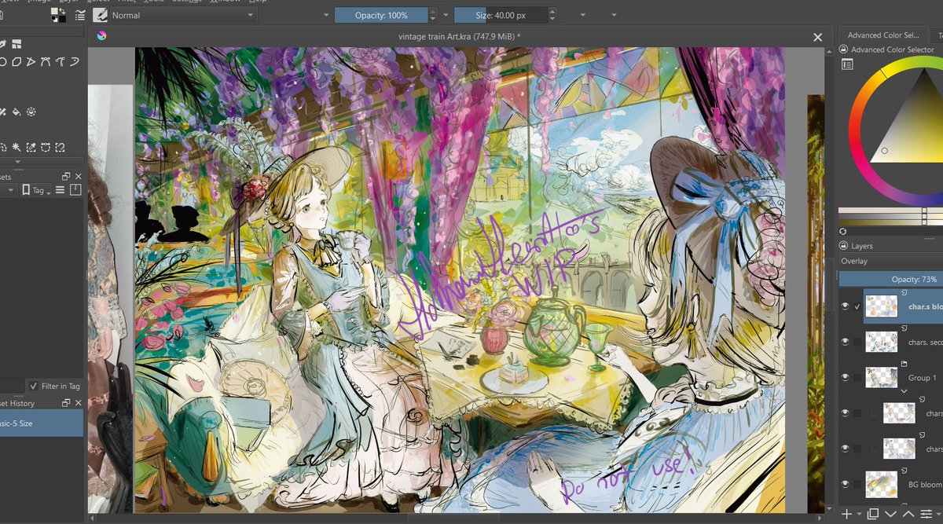The height and width of the screenshot is (524, 943).
Task: Select the Polygon tool
Action: [x=16, y=61]
